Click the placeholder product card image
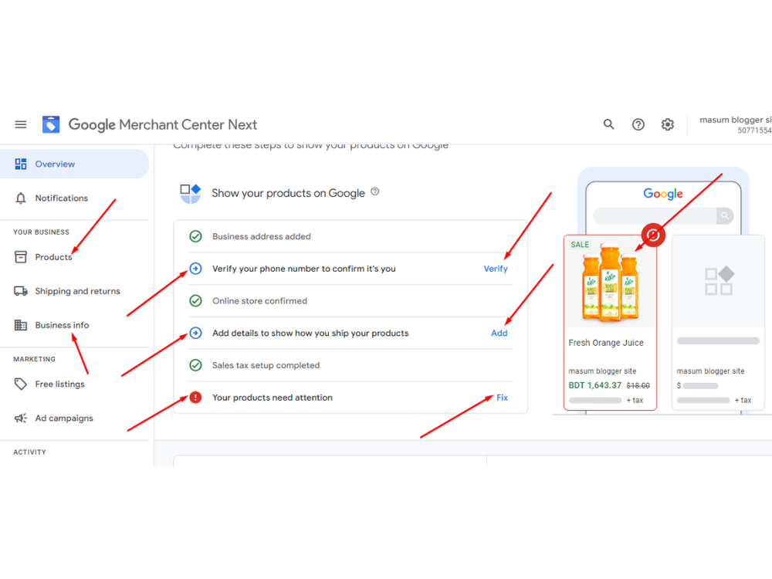Image resolution: width=772 pixels, height=579 pixels. (718, 282)
